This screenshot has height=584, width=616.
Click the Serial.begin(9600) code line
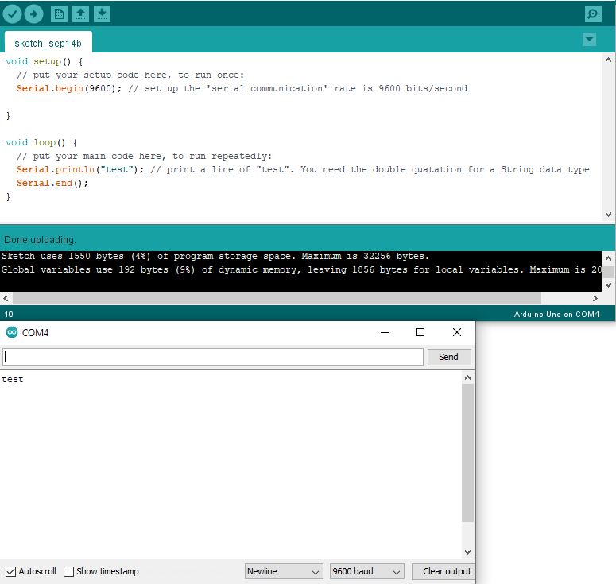pyautogui.click(x=242, y=89)
